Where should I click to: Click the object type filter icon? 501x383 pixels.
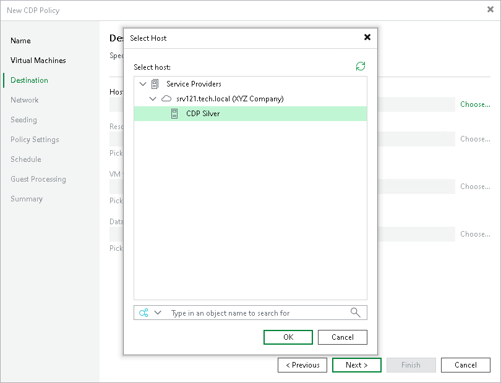(144, 313)
